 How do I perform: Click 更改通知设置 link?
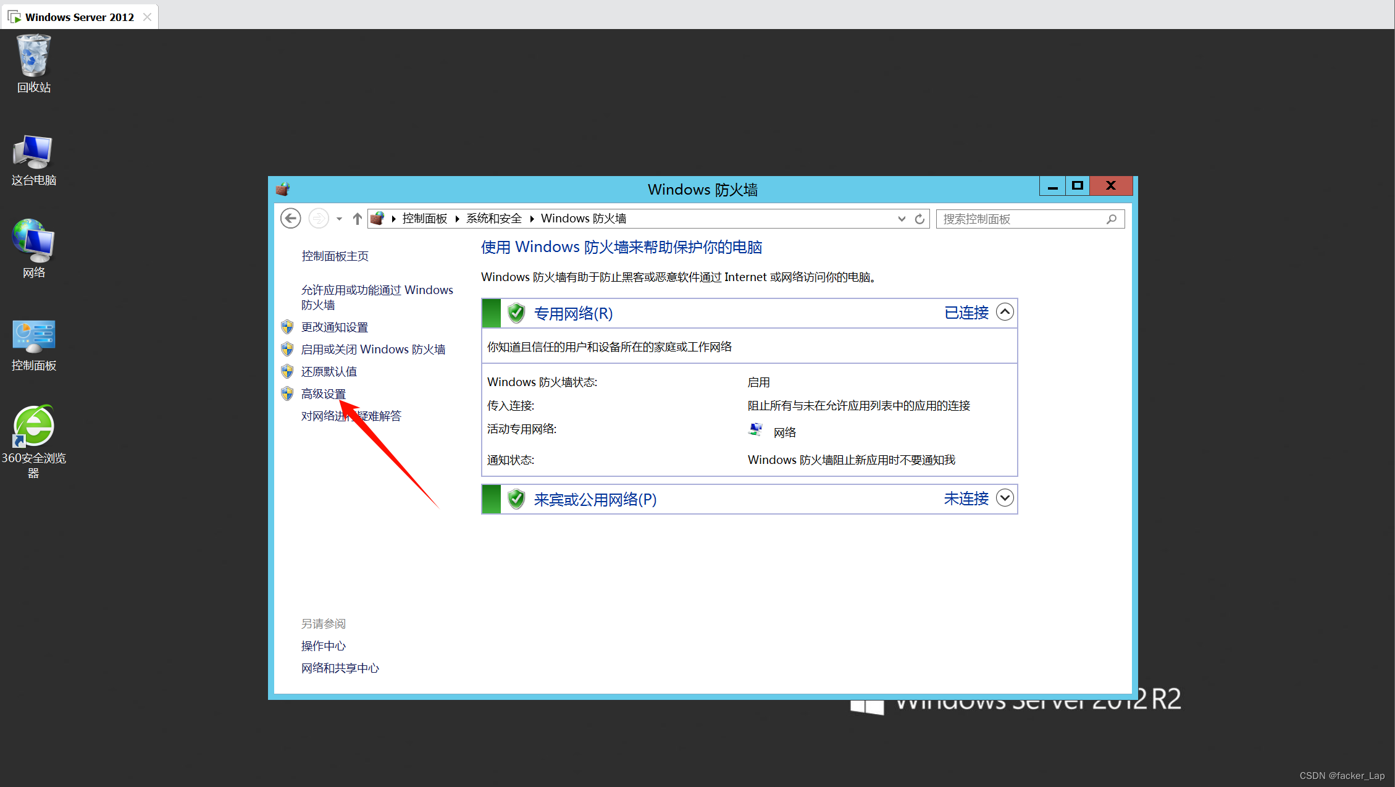click(x=334, y=327)
